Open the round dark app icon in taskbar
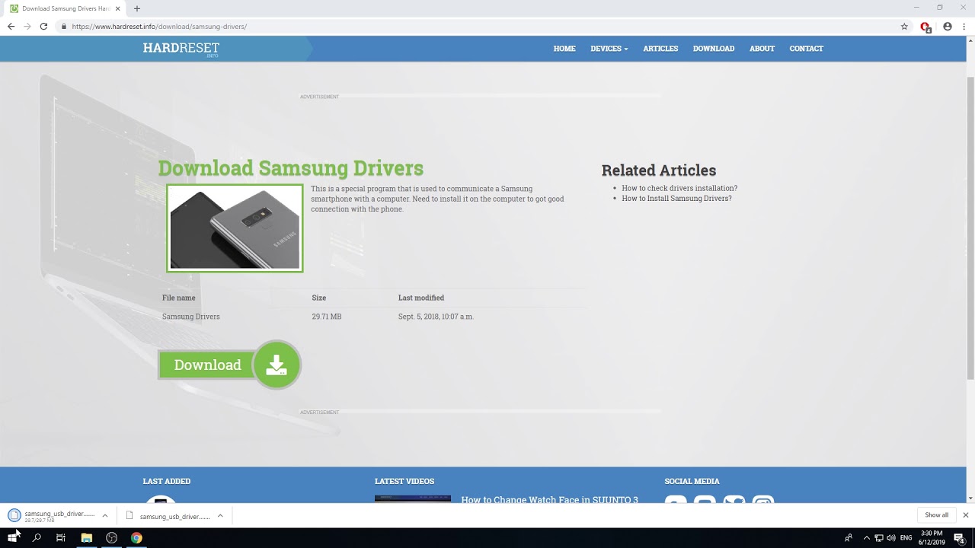Image resolution: width=975 pixels, height=548 pixels. tap(112, 537)
